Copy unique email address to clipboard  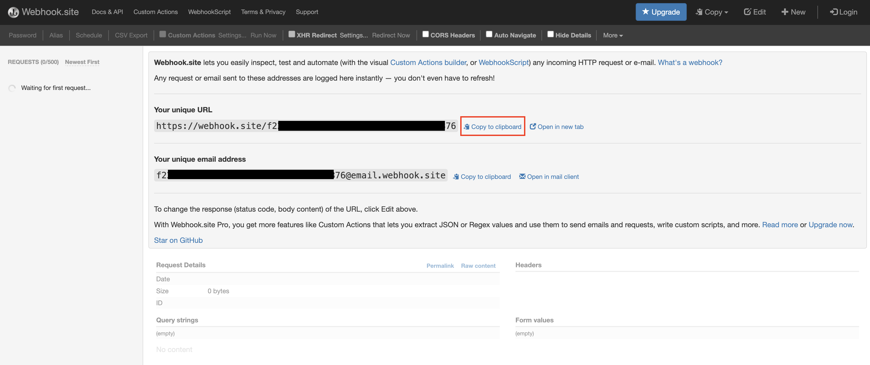[482, 177]
